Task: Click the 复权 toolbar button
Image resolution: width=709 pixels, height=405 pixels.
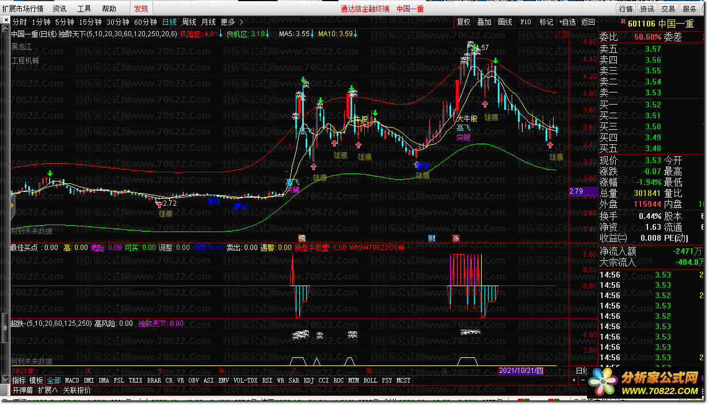Action: 463,22
